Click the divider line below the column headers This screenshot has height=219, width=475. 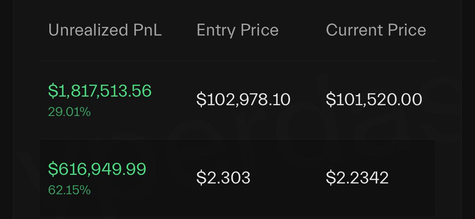(237, 61)
